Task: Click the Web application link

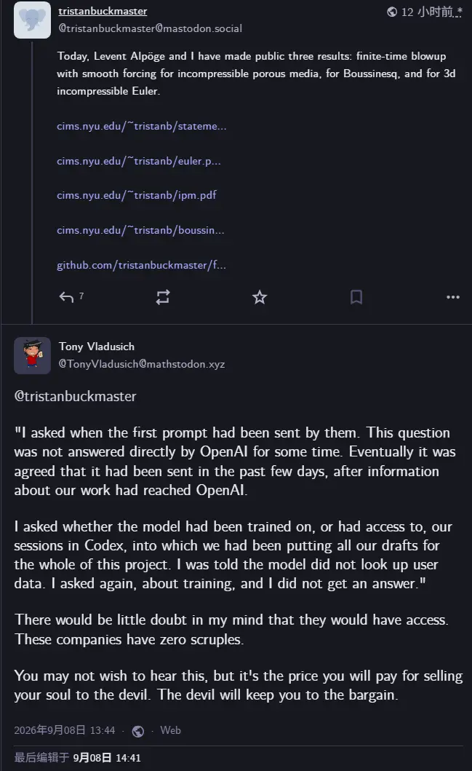Action: click(170, 730)
